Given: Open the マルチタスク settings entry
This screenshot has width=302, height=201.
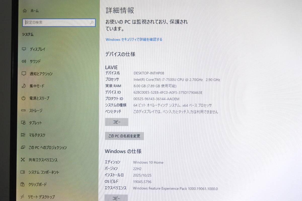Looking at the screenshot, I should (x=37, y=135).
